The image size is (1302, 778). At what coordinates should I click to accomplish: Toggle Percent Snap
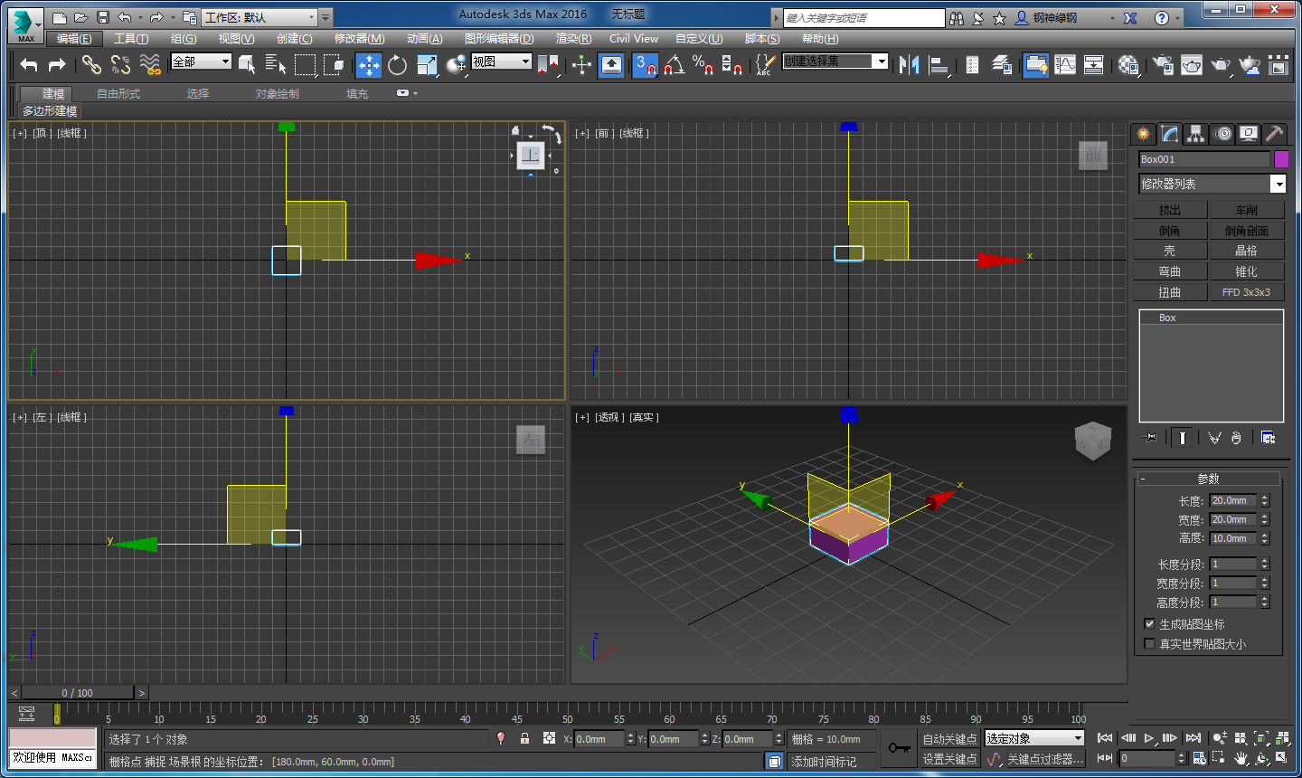(x=703, y=65)
